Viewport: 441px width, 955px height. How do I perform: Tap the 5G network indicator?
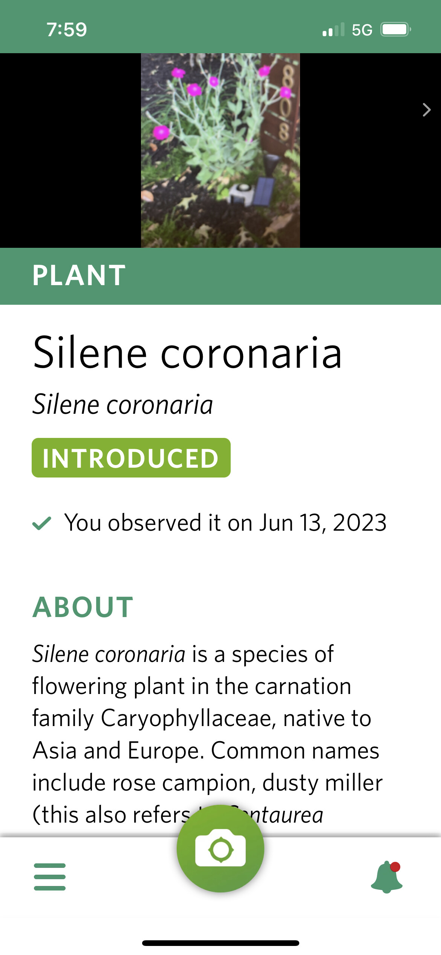(x=362, y=30)
